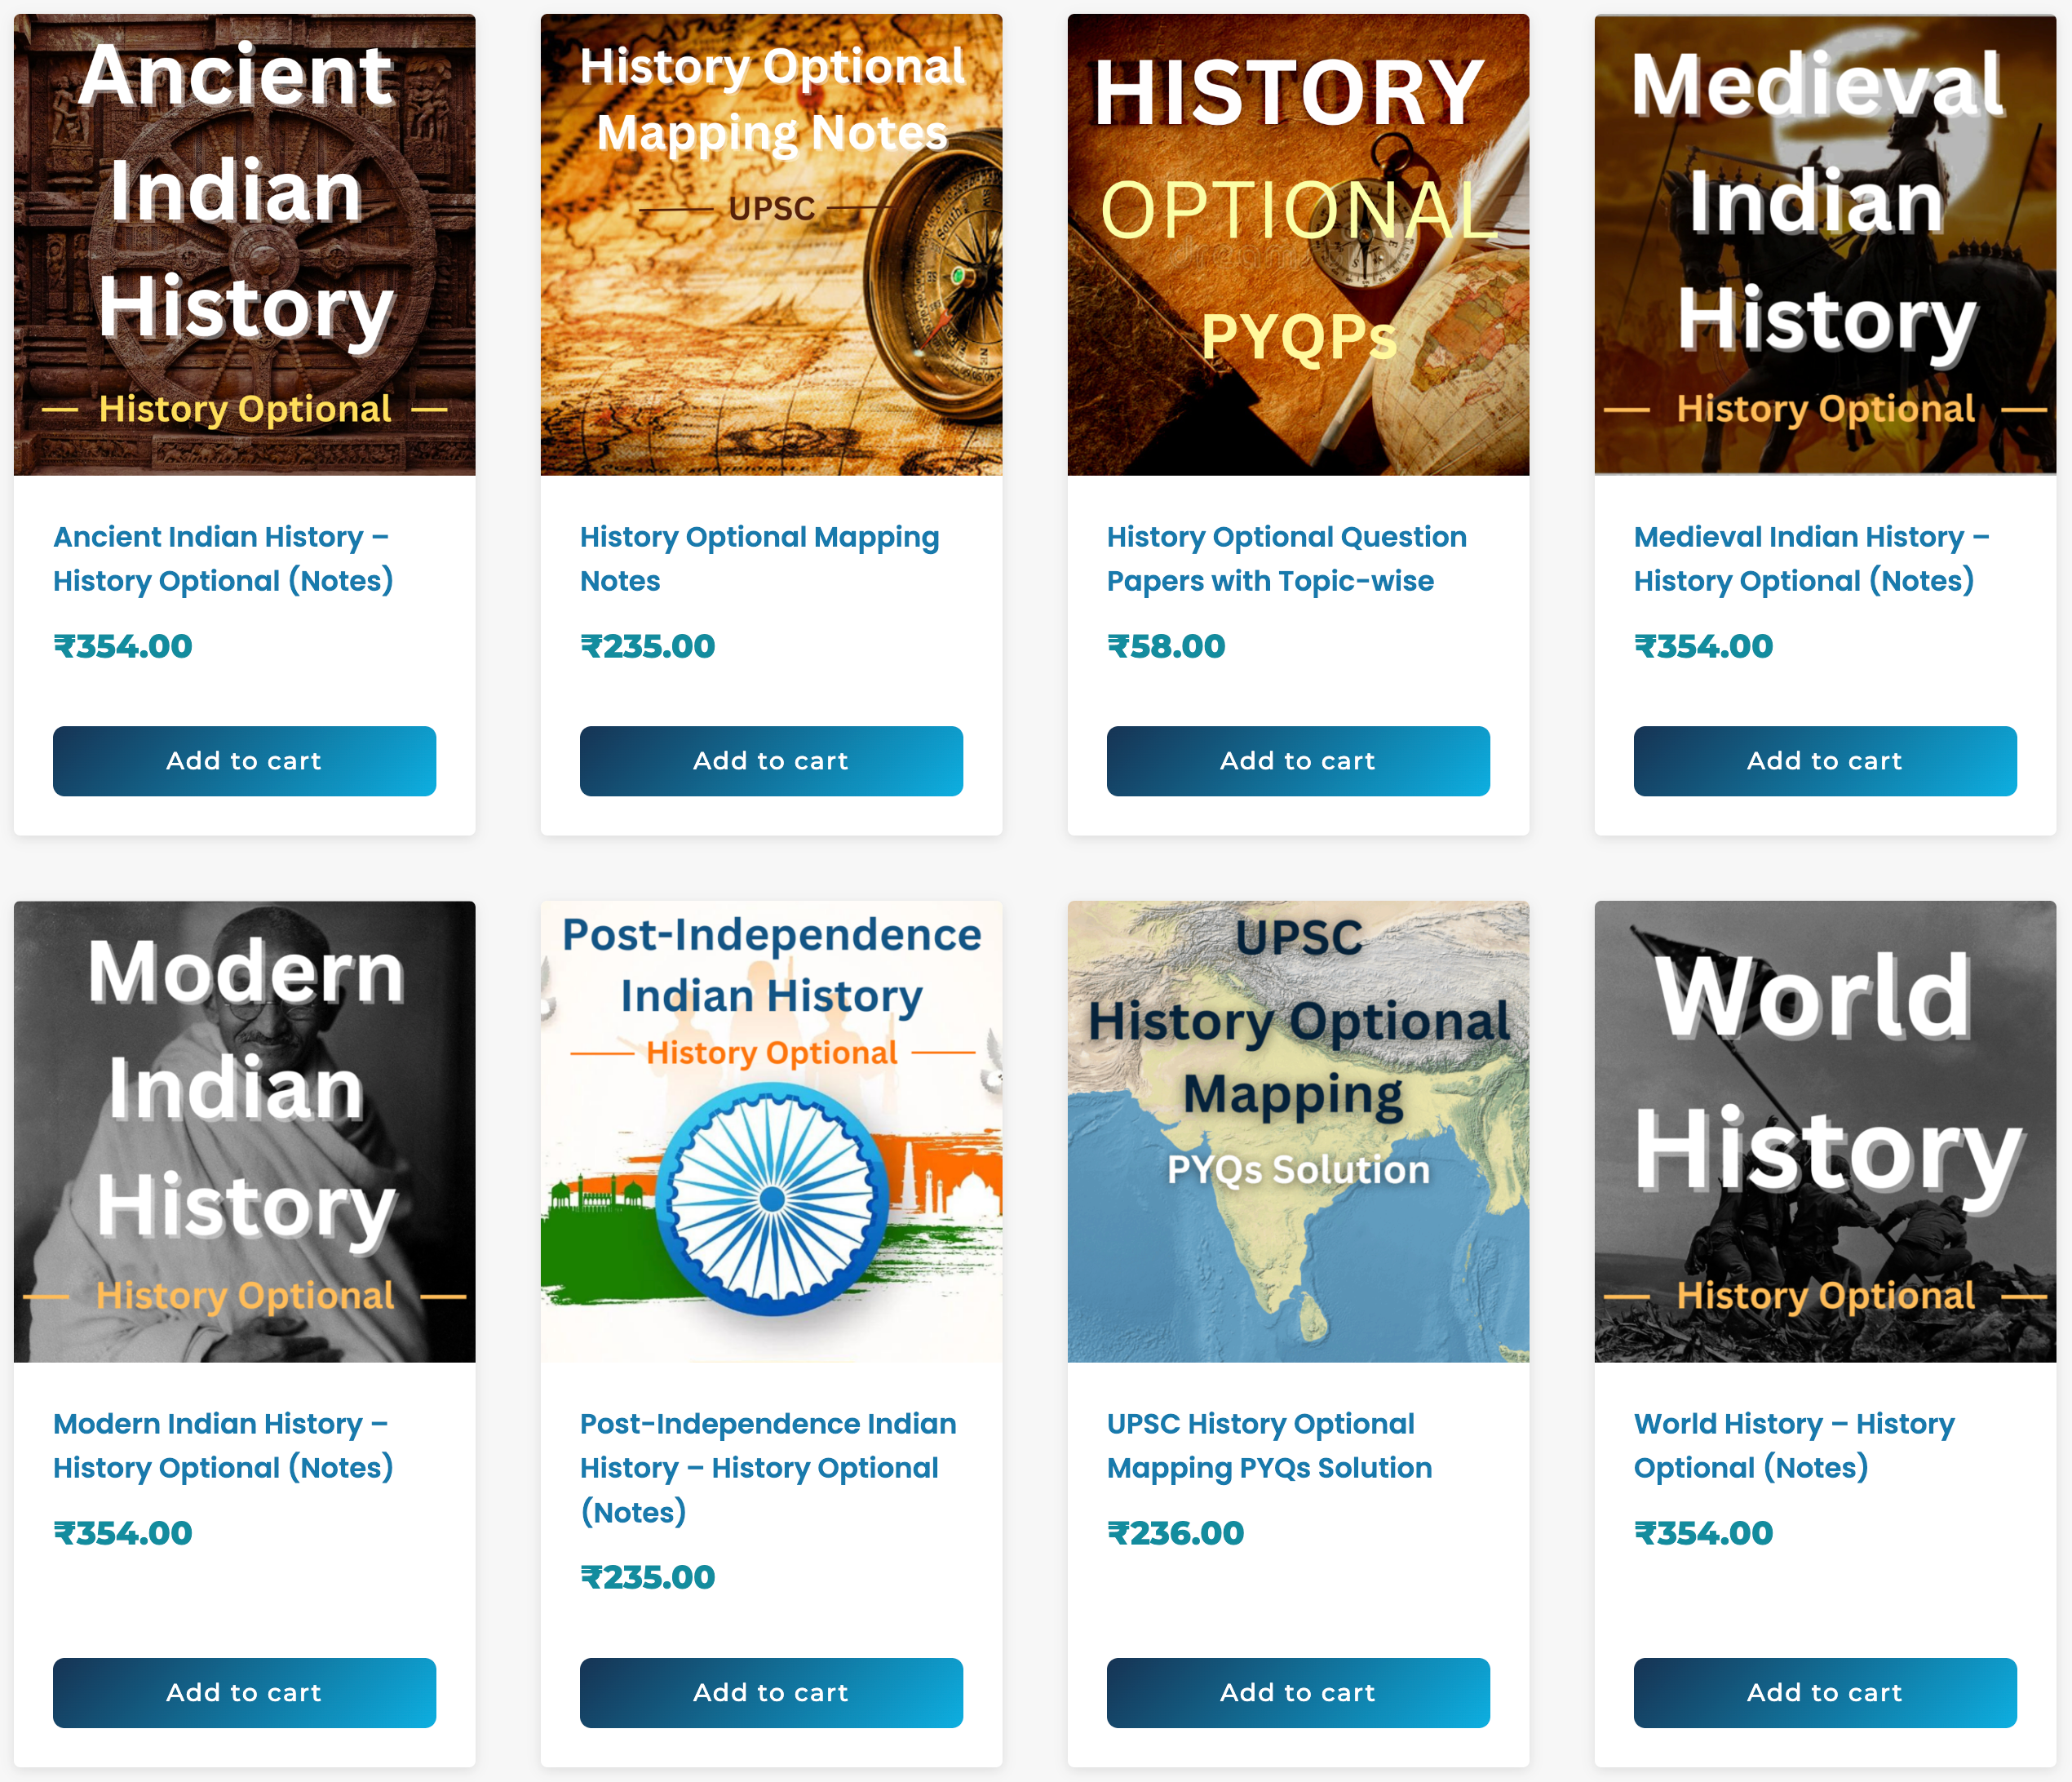Click the ₹236.00 price of Mapping PYQs Solution
This screenshot has height=1782, width=2072.
pos(1176,1533)
